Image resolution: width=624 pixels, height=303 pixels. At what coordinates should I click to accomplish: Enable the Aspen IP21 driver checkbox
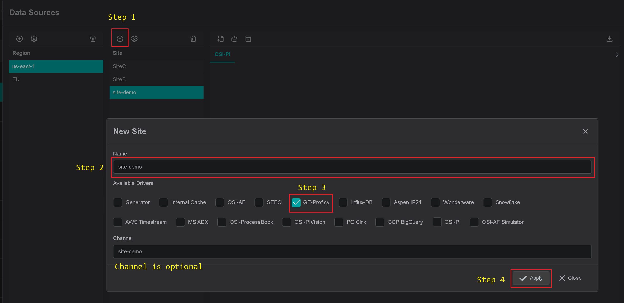pos(386,202)
